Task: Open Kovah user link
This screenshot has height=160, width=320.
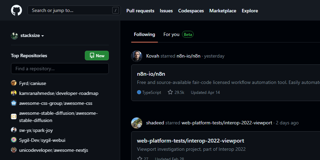Action: (x=153, y=56)
